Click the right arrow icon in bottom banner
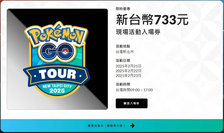 point(132,126)
